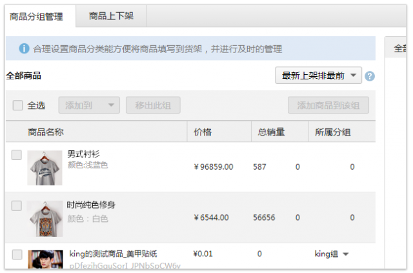Check the box for 时尚纯色修身
Image resolution: width=413 pixels, height=273 pixels.
tap(17, 206)
